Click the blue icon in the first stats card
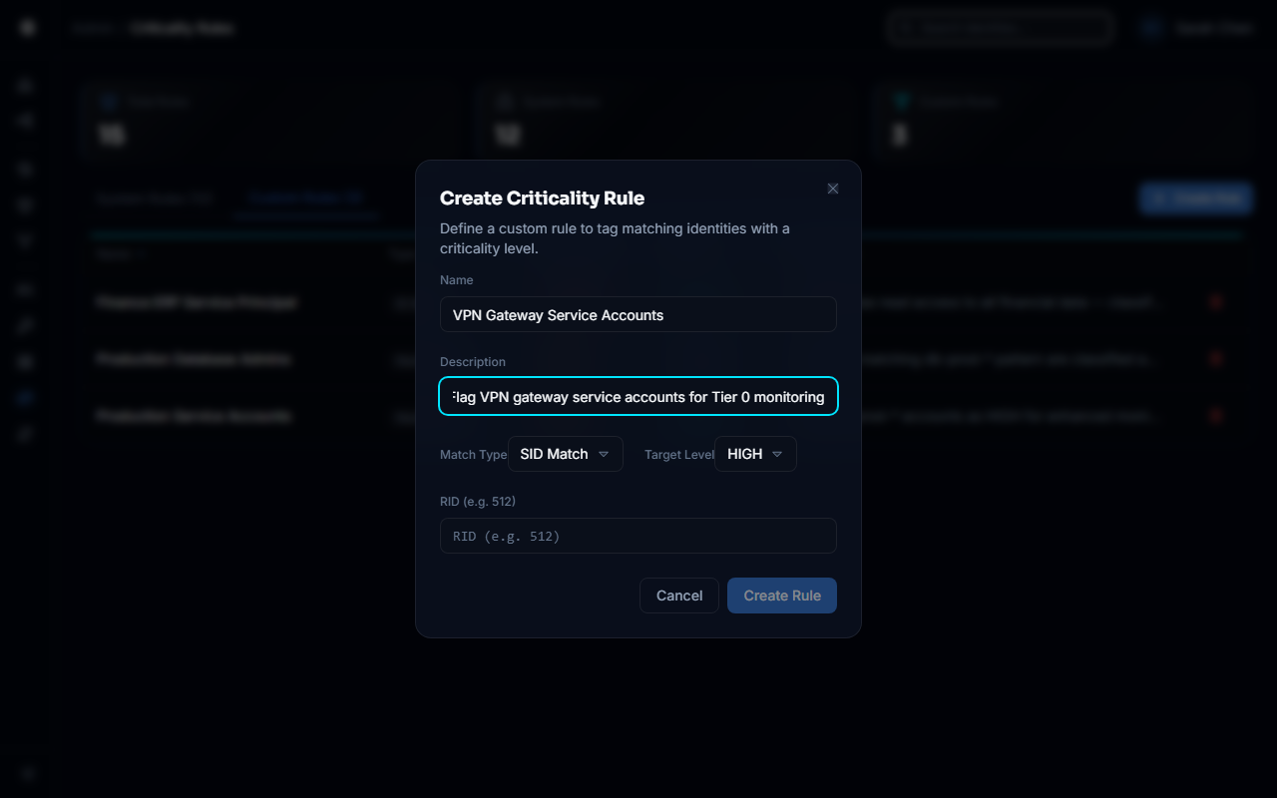Viewport: 1277px width, 798px height. click(x=110, y=101)
